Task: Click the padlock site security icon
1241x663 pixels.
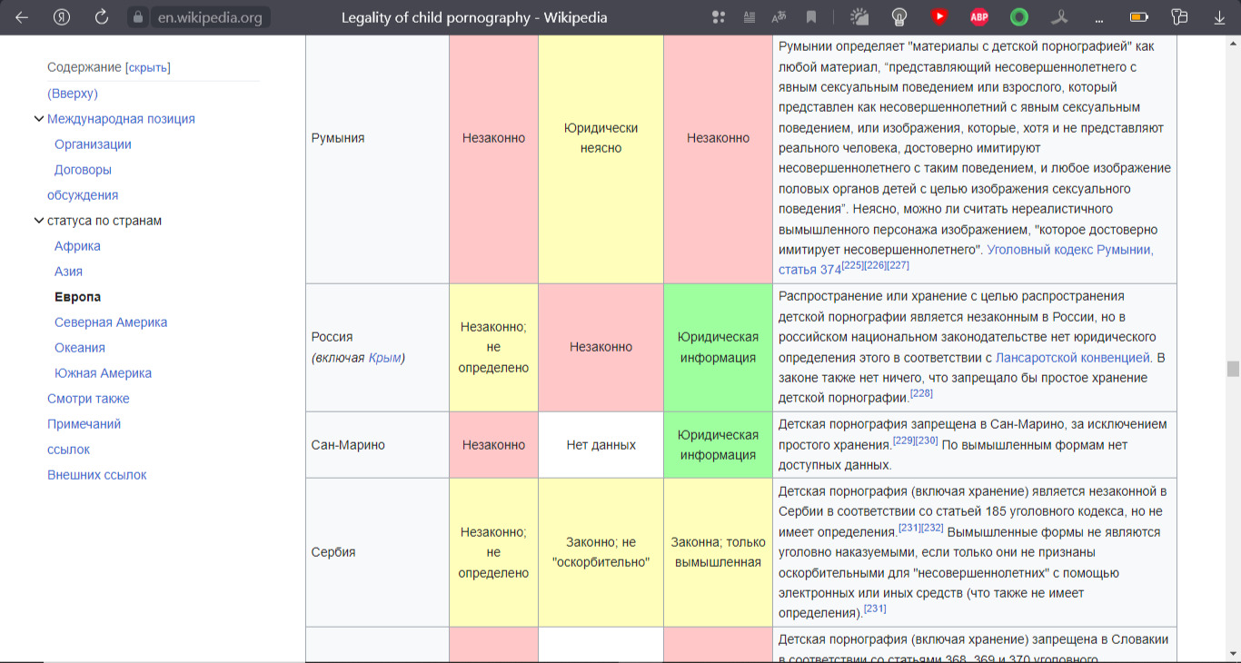Action: (x=137, y=17)
